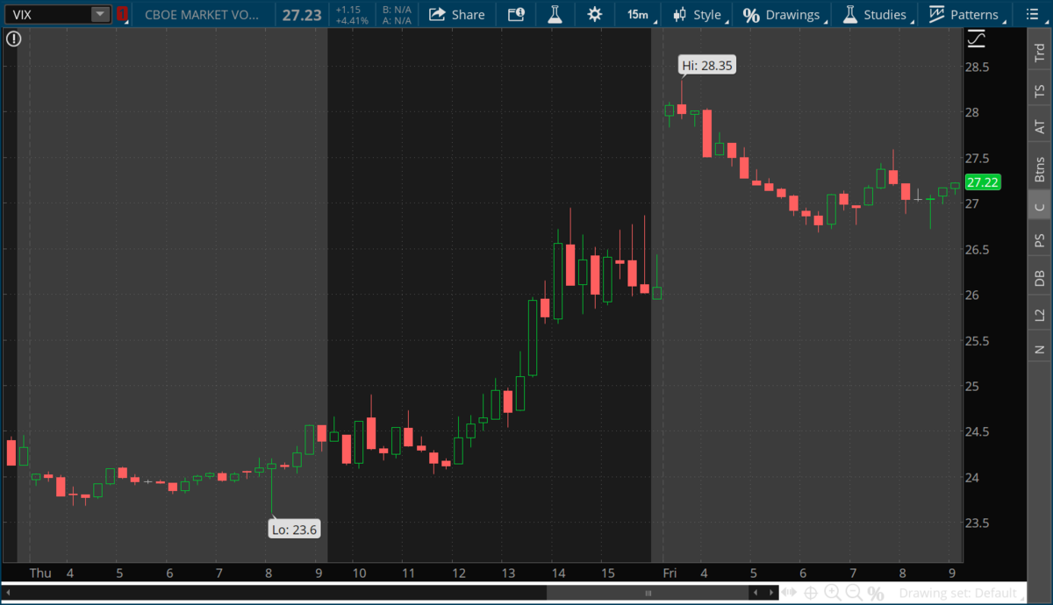Click the last price 27.23 in header
Image resolution: width=1053 pixels, height=605 pixels.
[304, 14]
